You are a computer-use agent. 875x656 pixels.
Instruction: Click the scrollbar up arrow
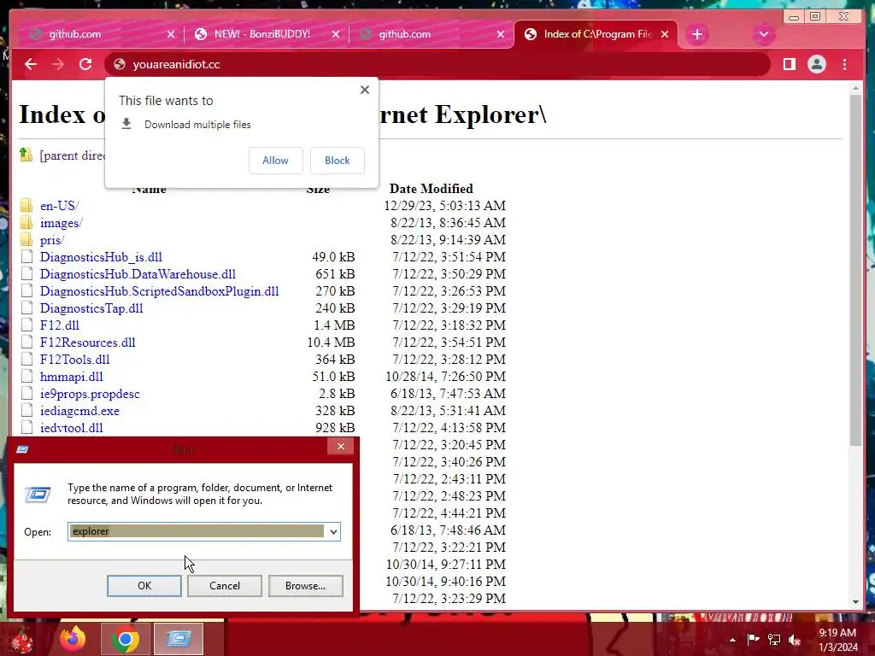856,88
